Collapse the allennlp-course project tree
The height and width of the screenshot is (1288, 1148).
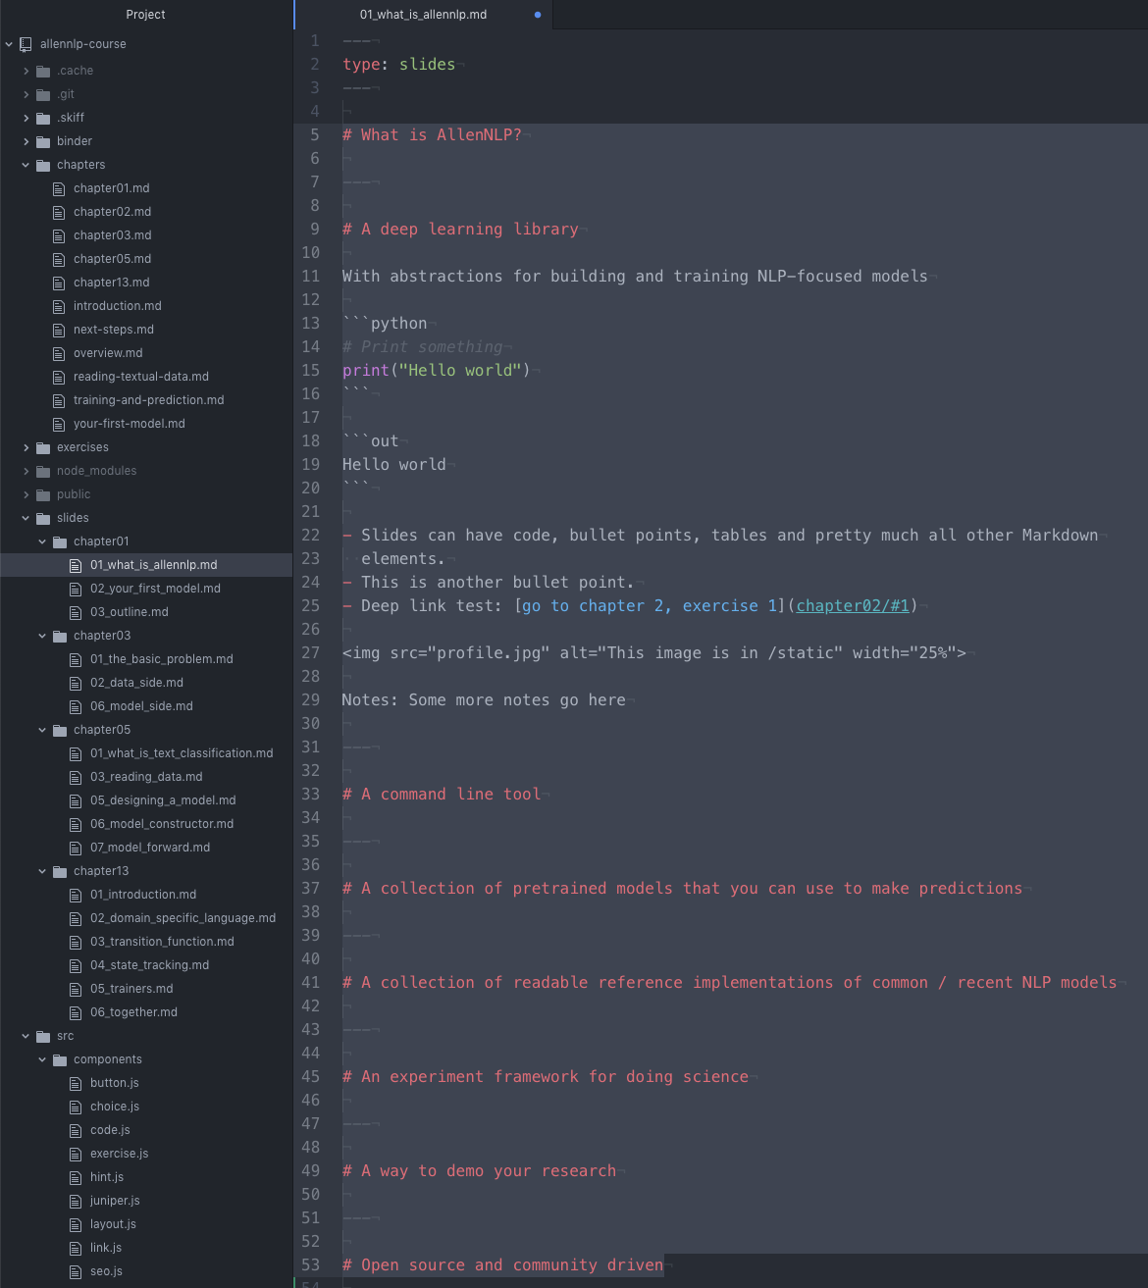[x=9, y=44]
